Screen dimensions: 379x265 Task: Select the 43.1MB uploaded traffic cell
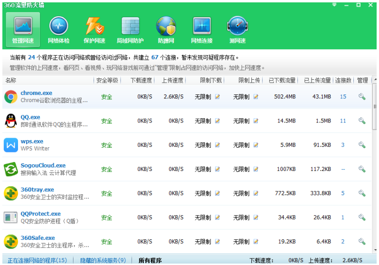pyautogui.click(x=322, y=96)
